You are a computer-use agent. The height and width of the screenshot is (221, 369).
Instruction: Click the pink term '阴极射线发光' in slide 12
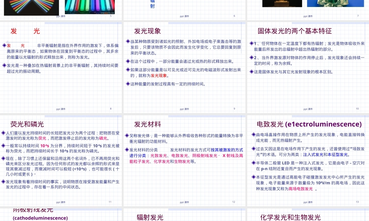click(x=205, y=156)
